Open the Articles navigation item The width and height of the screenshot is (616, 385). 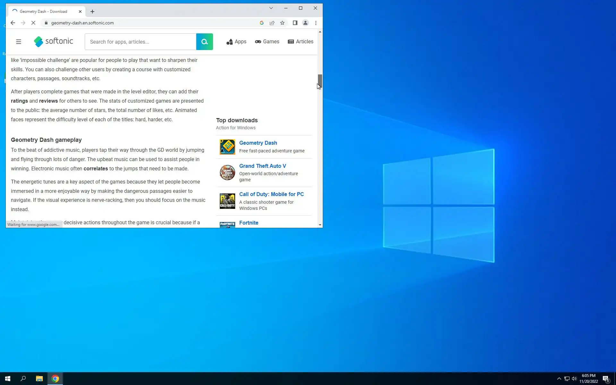(x=301, y=42)
